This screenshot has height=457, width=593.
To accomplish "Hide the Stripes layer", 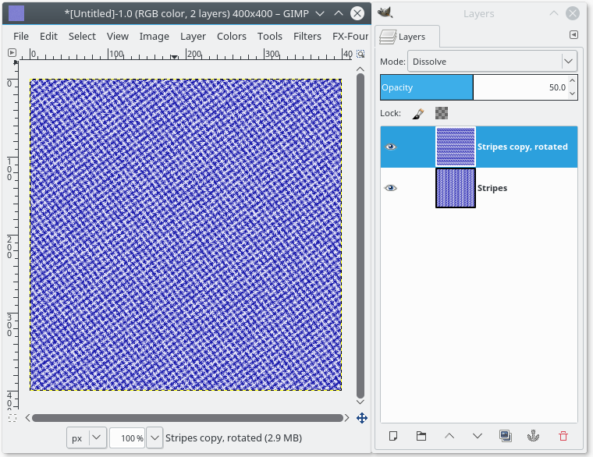I will [391, 188].
